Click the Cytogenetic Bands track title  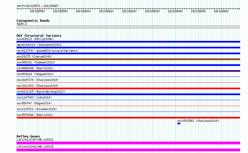[33, 21]
